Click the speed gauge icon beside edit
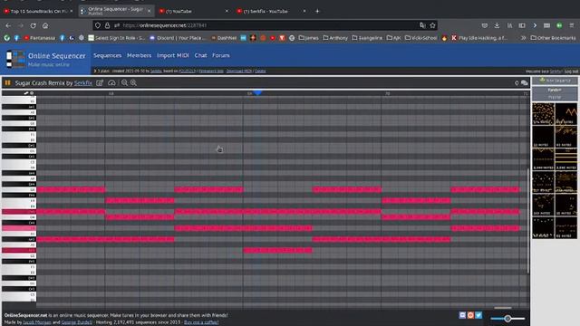This screenshot has width=580, height=326. tap(111, 82)
